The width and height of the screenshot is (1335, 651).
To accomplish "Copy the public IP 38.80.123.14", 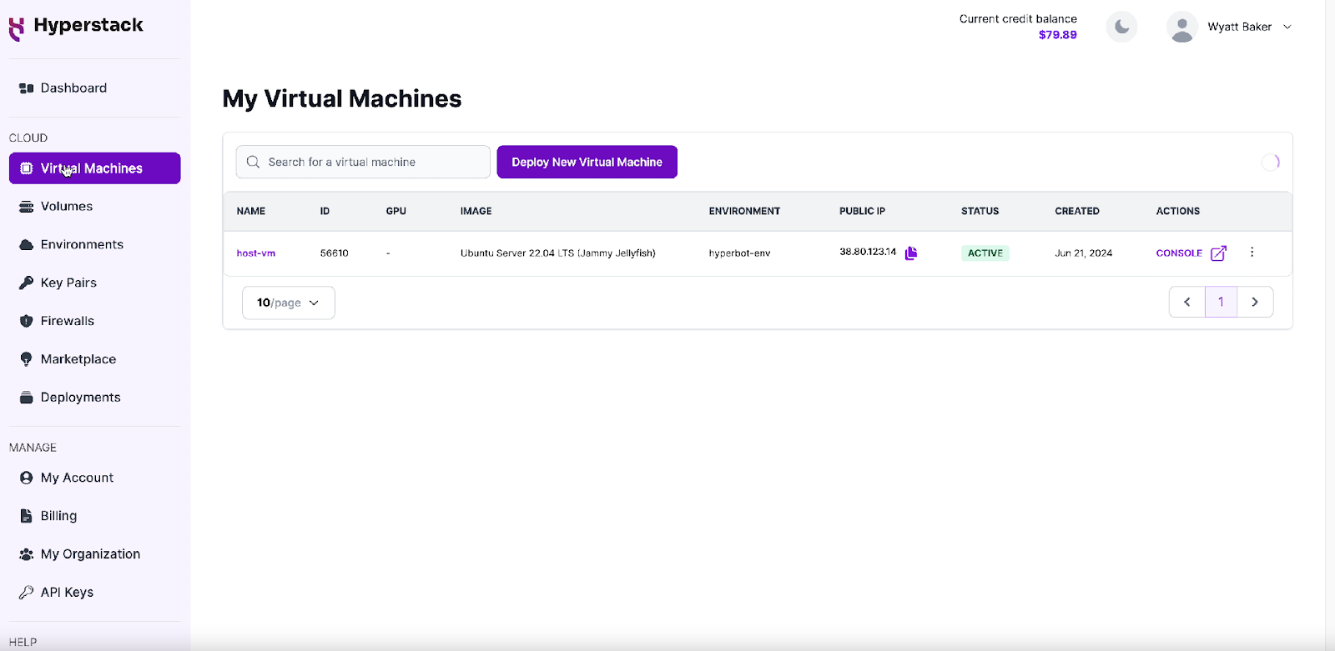I will coord(911,253).
